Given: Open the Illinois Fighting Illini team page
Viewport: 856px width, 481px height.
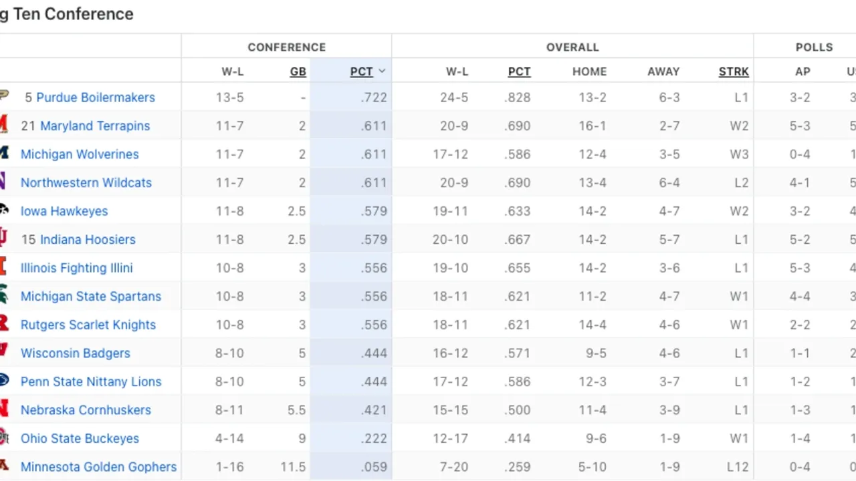Looking at the screenshot, I should (76, 268).
